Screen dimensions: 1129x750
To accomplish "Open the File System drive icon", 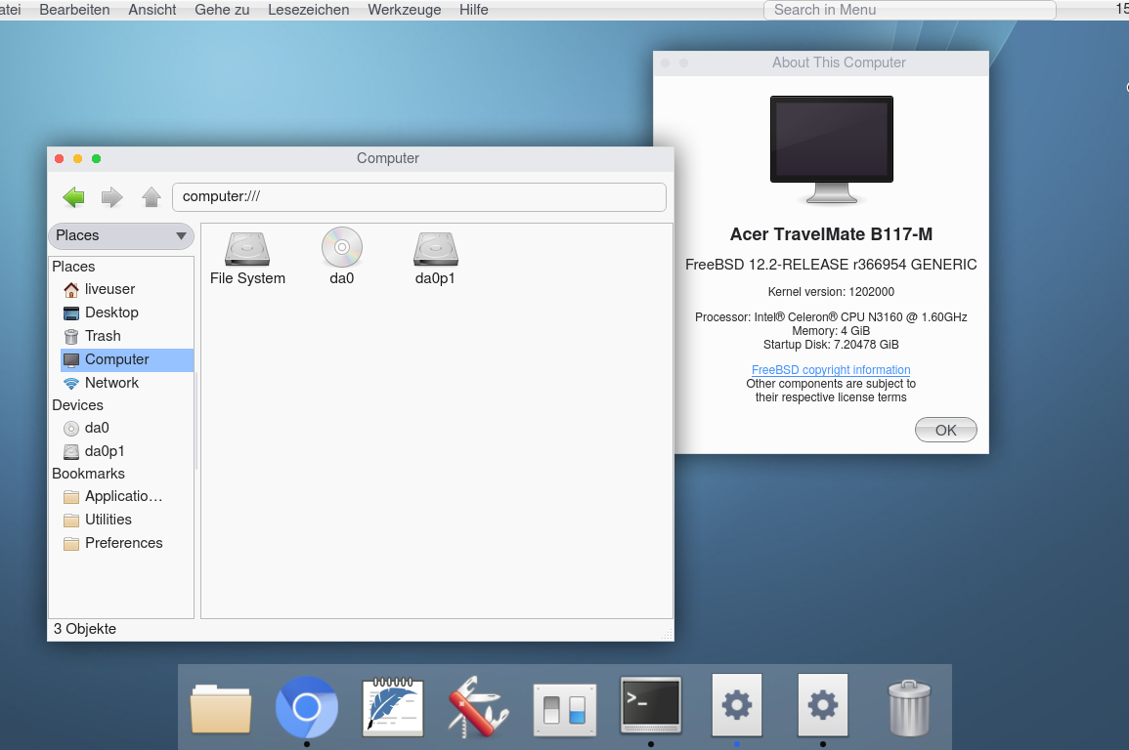I will point(247,248).
